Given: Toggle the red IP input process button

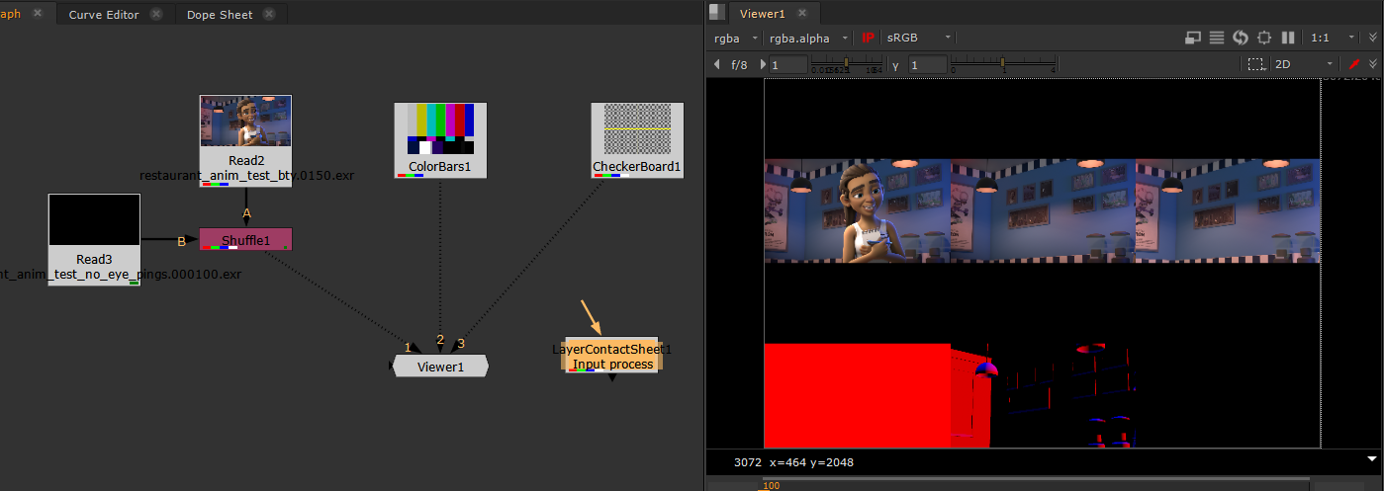Looking at the screenshot, I should click(x=868, y=38).
